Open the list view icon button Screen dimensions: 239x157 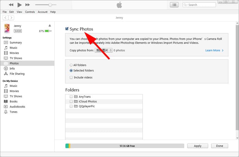174,5
